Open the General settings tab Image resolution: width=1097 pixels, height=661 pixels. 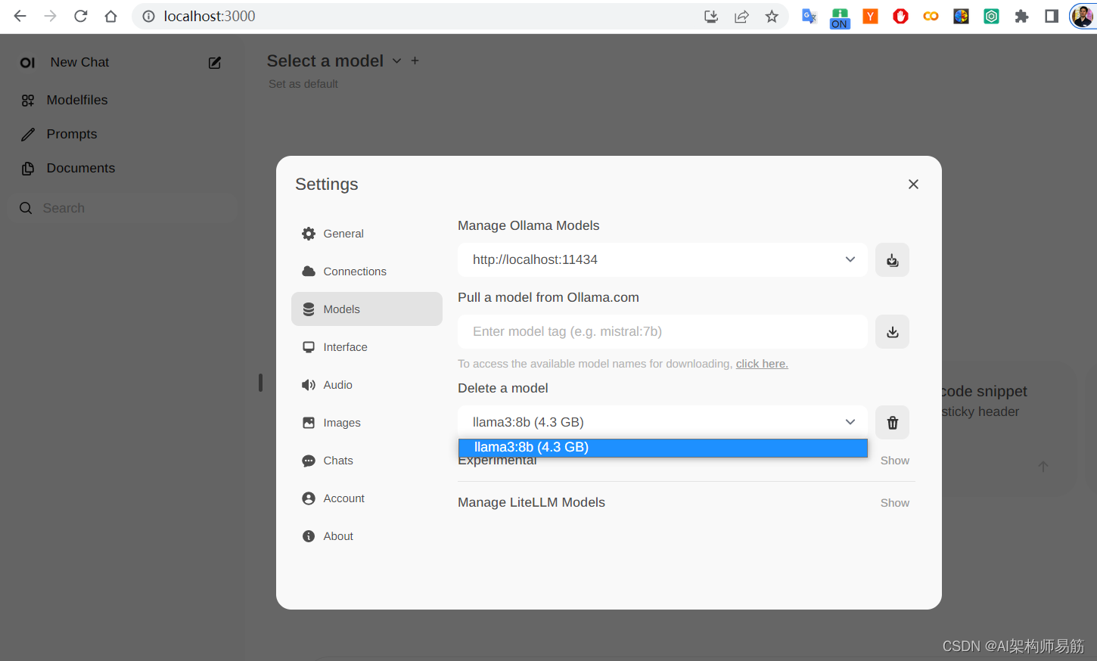(367, 234)
